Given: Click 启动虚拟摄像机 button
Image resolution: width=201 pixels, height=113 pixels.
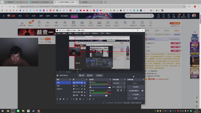Looking at the screenshot, I should (134, 91).
